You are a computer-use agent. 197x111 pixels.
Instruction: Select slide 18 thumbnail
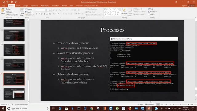coord(14,35)
